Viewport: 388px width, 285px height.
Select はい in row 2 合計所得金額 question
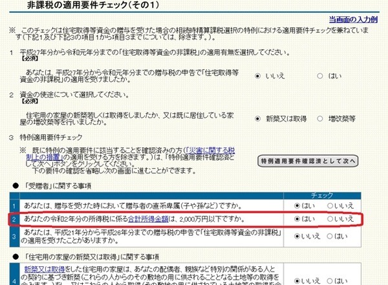(297, 219)
